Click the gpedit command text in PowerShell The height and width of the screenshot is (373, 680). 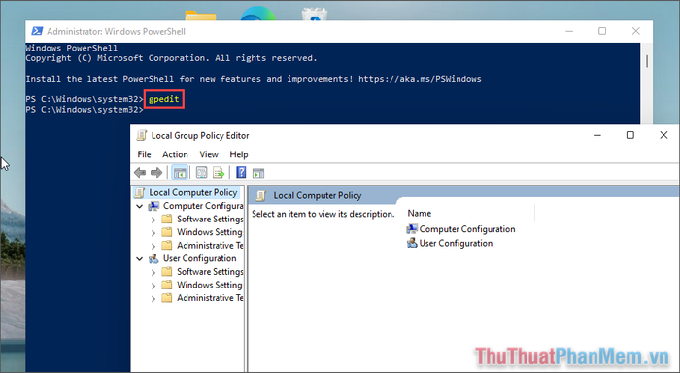164,99
